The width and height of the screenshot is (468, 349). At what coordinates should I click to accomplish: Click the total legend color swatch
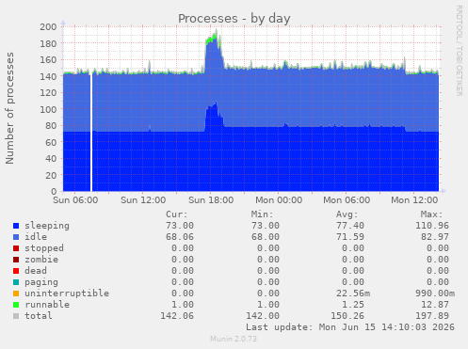point(16,316)
